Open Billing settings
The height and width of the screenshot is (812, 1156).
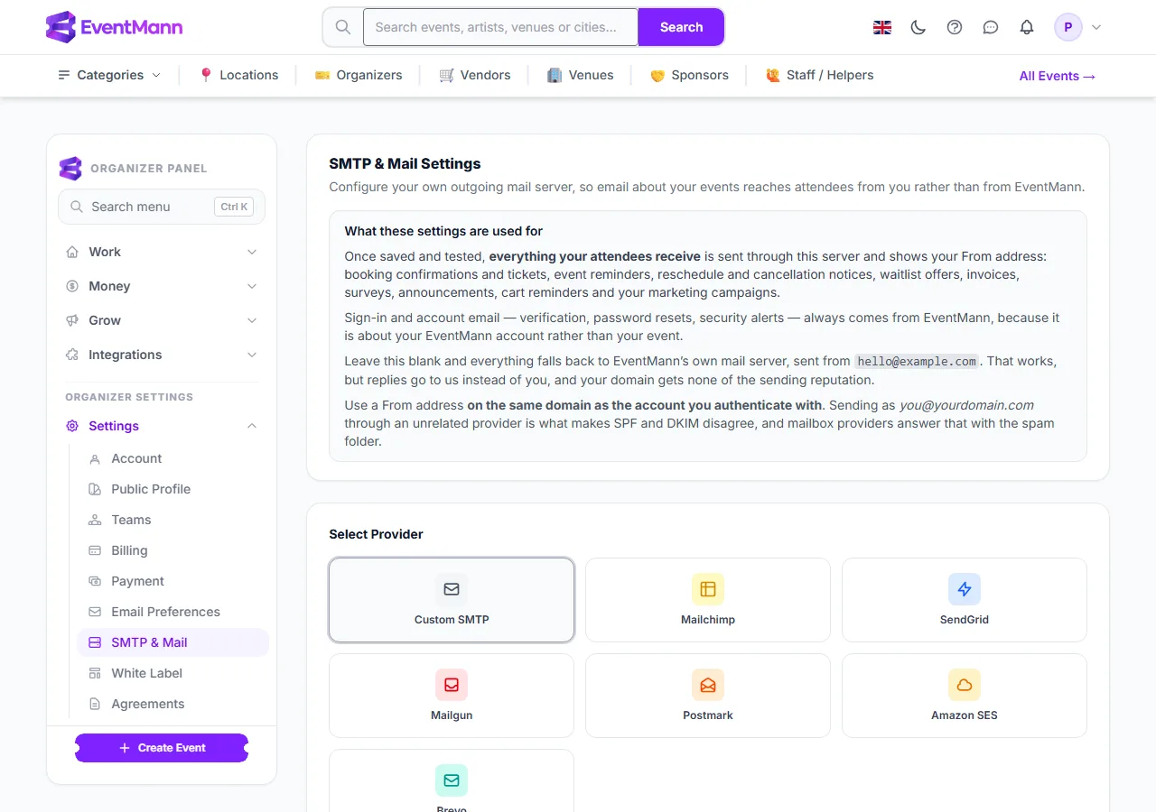173,550
